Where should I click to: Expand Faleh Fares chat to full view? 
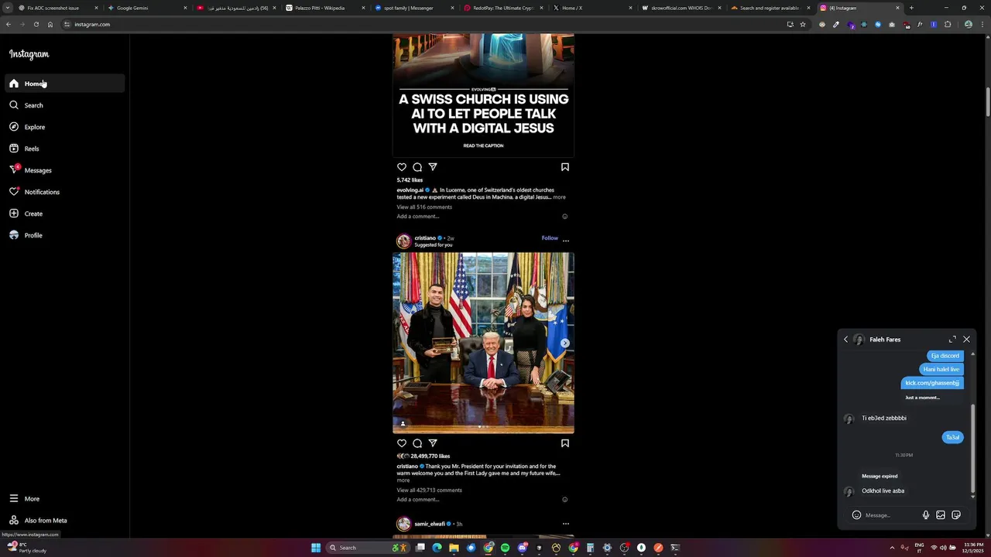click(952, 340)
